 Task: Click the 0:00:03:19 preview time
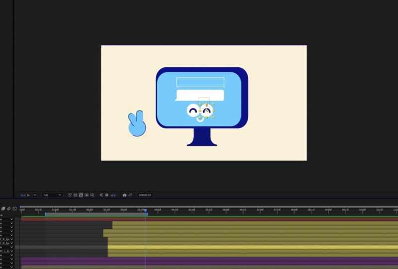point(145,195)
